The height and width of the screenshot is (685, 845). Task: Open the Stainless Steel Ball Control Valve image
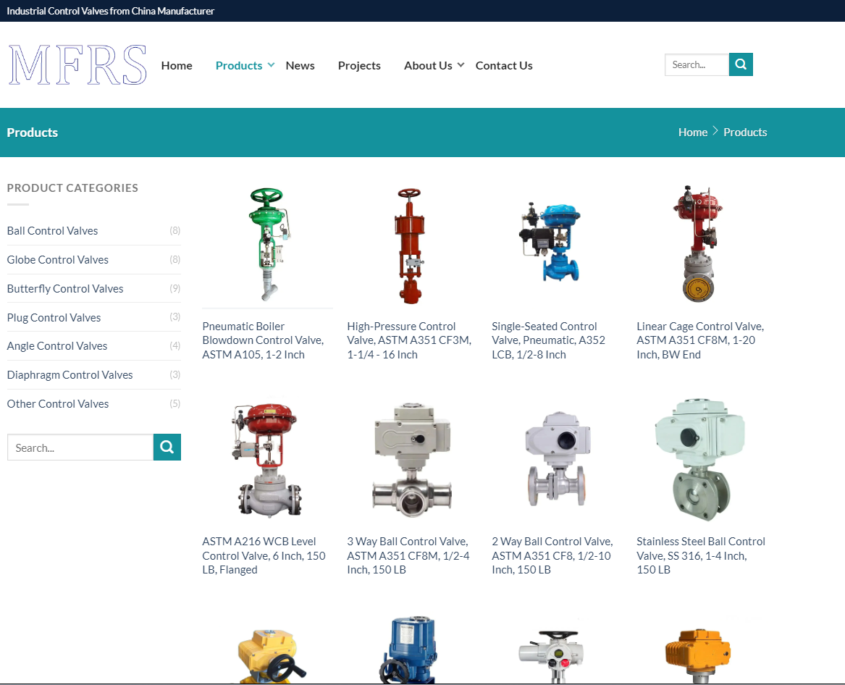697,458
